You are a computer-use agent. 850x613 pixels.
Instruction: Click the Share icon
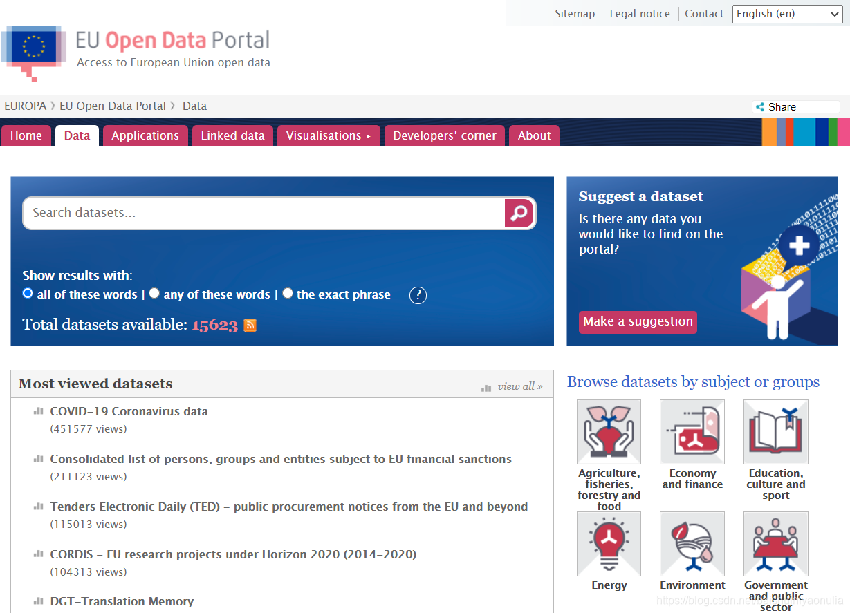coord(761,107)
